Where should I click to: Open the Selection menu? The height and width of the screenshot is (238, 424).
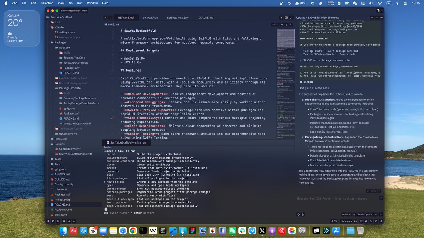[x=47, y=3]
